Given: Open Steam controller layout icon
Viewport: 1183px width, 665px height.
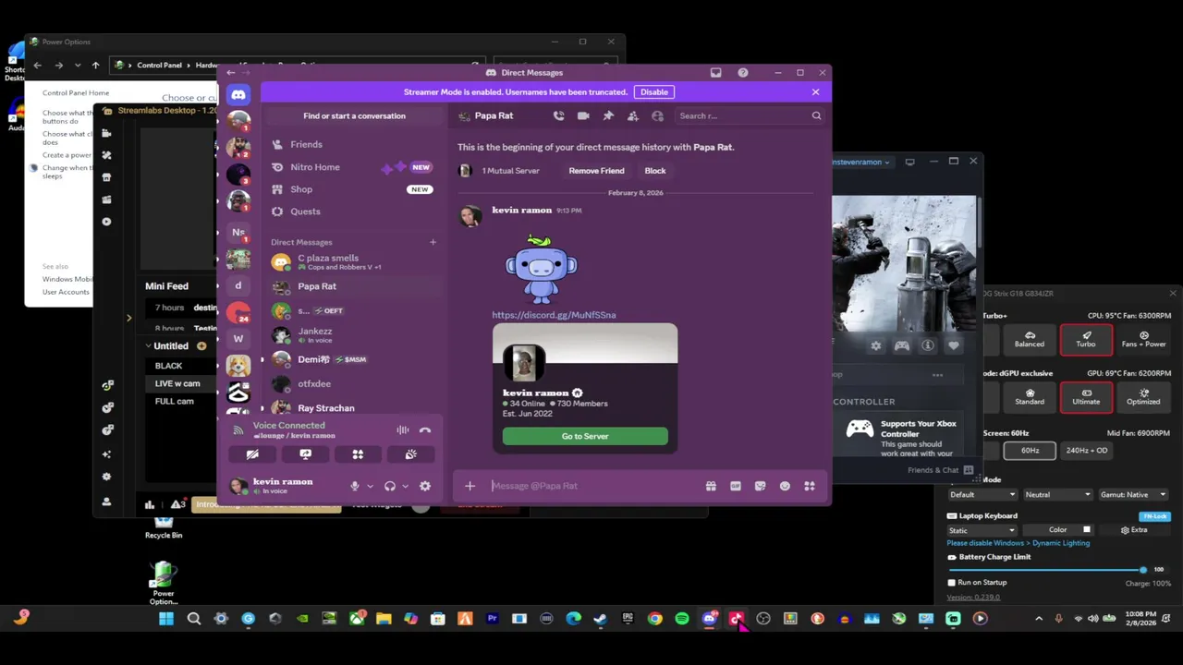Looking at the screenshot, I should click(902, 345).
